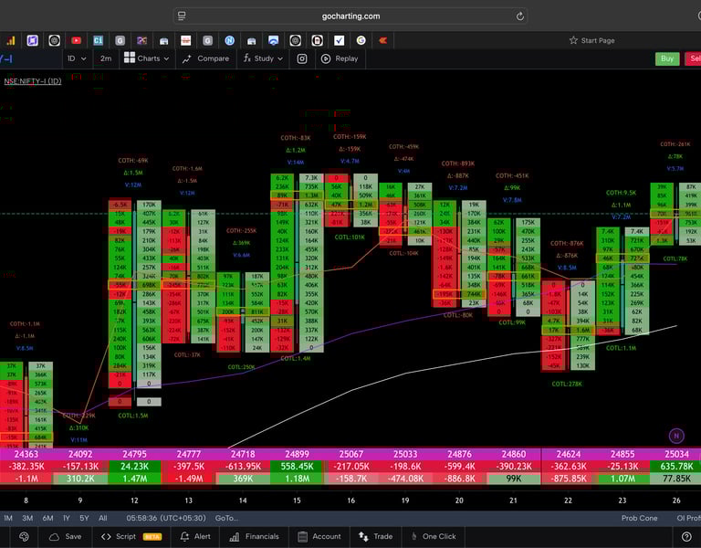Start chart Replay mode

(340, 58)
